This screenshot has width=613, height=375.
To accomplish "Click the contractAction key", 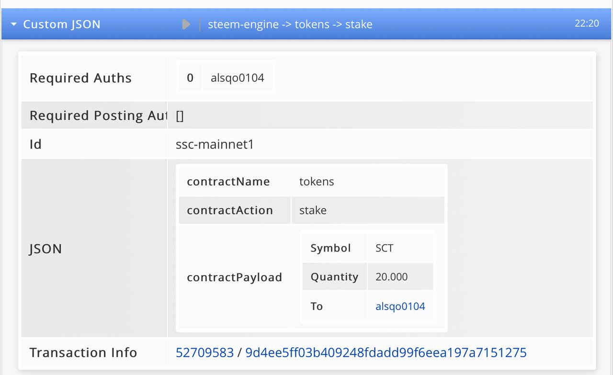I will coord(230,210).
